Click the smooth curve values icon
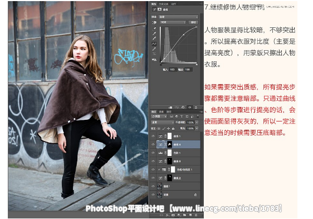The height and width of the screenshot is (219, 313). click(154, 53)
